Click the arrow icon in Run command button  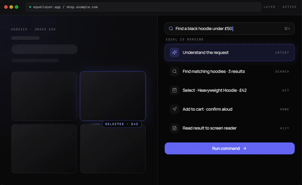pos(245,148)
